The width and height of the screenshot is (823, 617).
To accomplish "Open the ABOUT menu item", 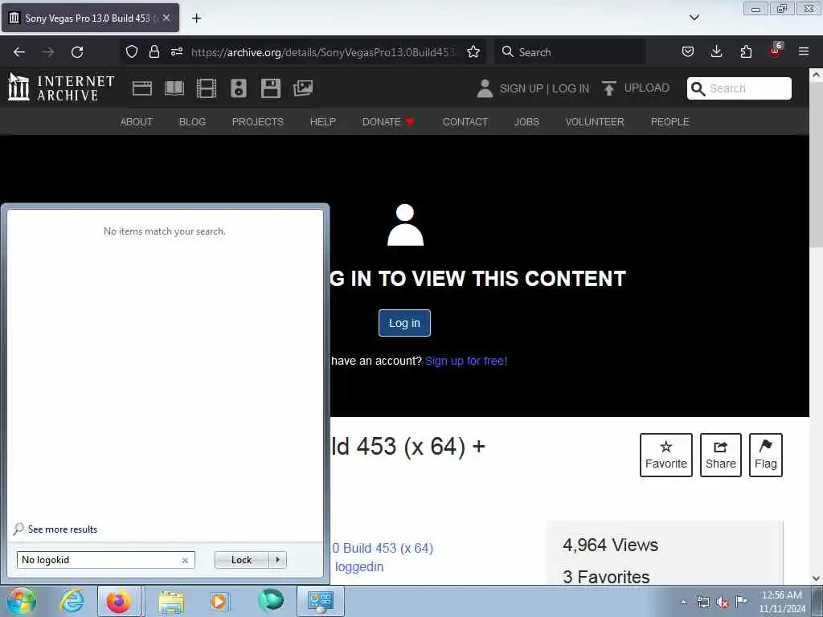I will [x=137, y=122].
